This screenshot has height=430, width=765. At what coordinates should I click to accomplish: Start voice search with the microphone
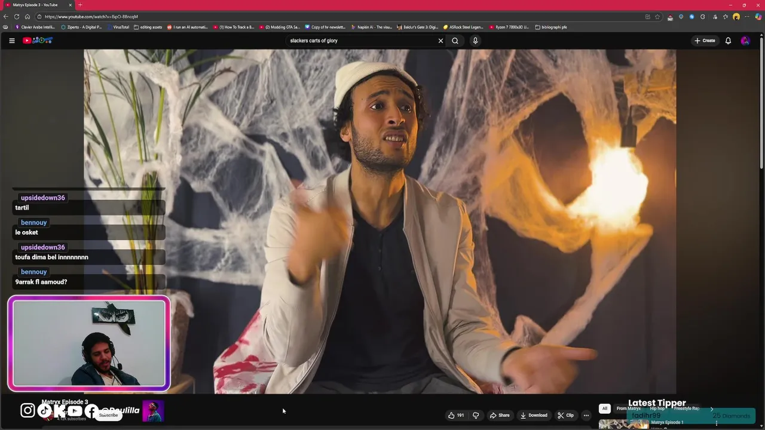pos(475,41)
